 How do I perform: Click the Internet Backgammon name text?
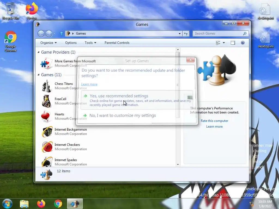click(x=71, y=129)
